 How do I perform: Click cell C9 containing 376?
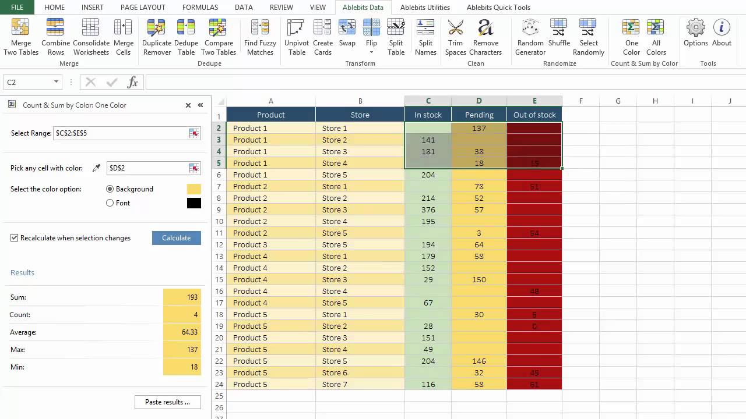(428, 210)
